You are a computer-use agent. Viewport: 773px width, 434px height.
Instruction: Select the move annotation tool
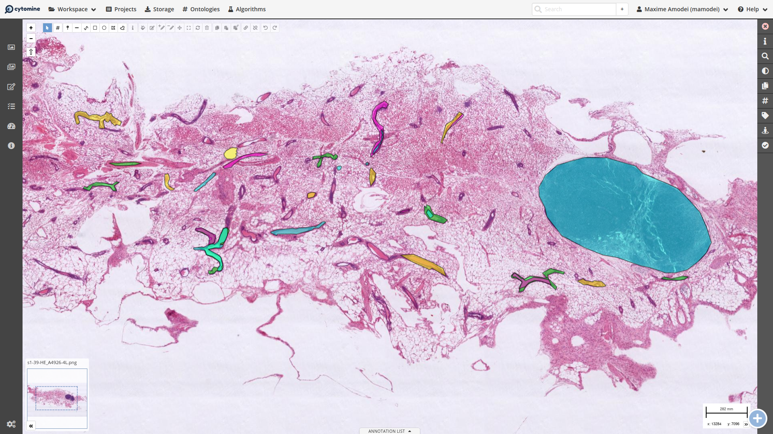180,28
